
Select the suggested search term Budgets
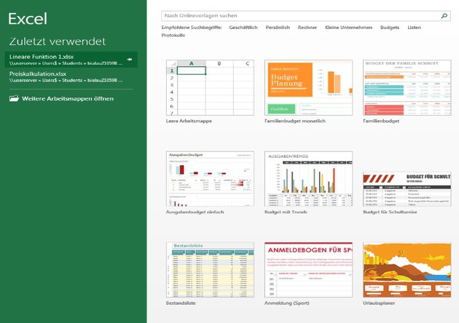tap(390, 28)
